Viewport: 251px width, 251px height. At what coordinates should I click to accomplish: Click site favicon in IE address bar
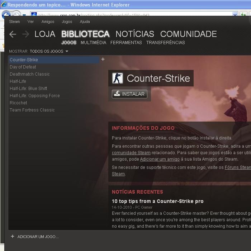(34, 14)
